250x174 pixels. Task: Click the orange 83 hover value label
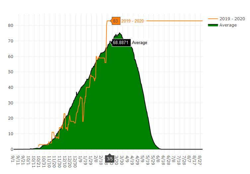(115, 21)
